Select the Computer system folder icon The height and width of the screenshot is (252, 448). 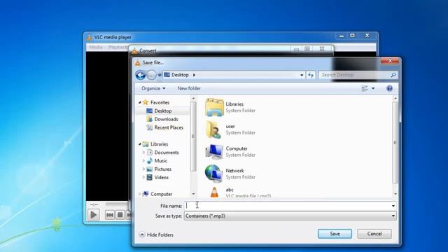[x=214, y=151]
